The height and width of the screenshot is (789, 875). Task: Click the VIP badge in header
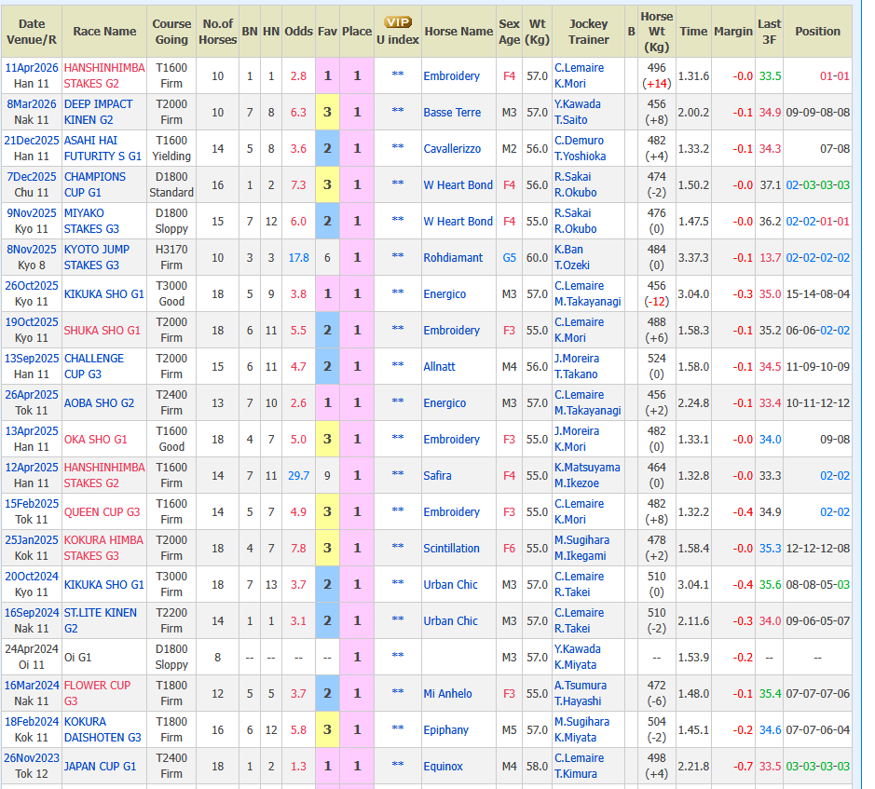click(x=397, y=22)
